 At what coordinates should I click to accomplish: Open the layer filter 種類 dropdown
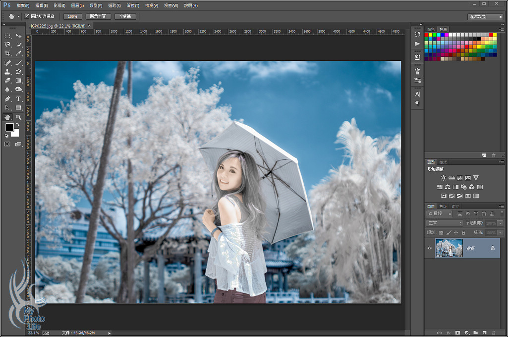440,214
